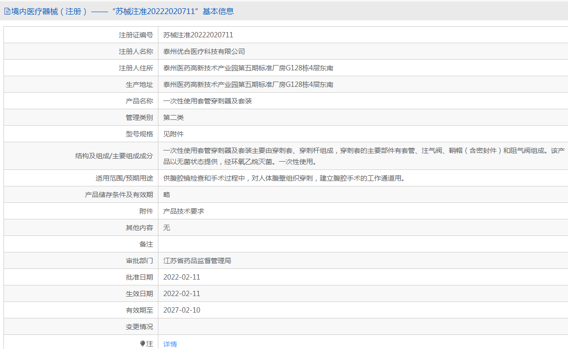Viewport: 568px width, 349px height.
Task: Click the 生产地址 address value
Action: [248, 85]
